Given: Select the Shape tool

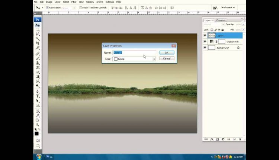Looking at the screenshot, I should click(37, 105).
